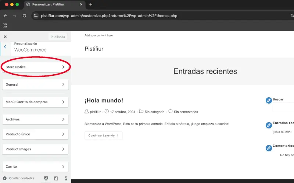Open the Sin categoría category link
The image size is (294, 183).
(154, 112)
